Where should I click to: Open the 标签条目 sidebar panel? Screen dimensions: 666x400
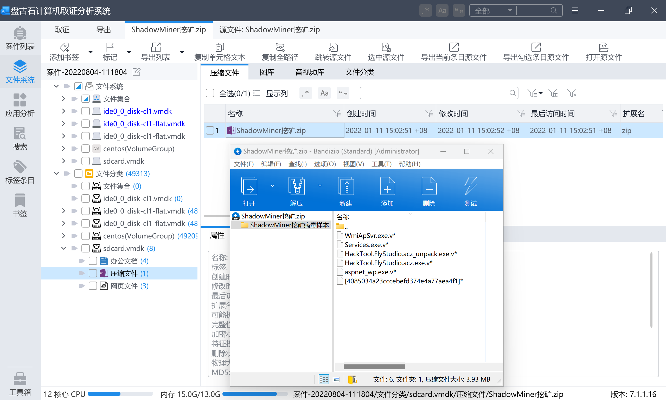coord(20,172)
